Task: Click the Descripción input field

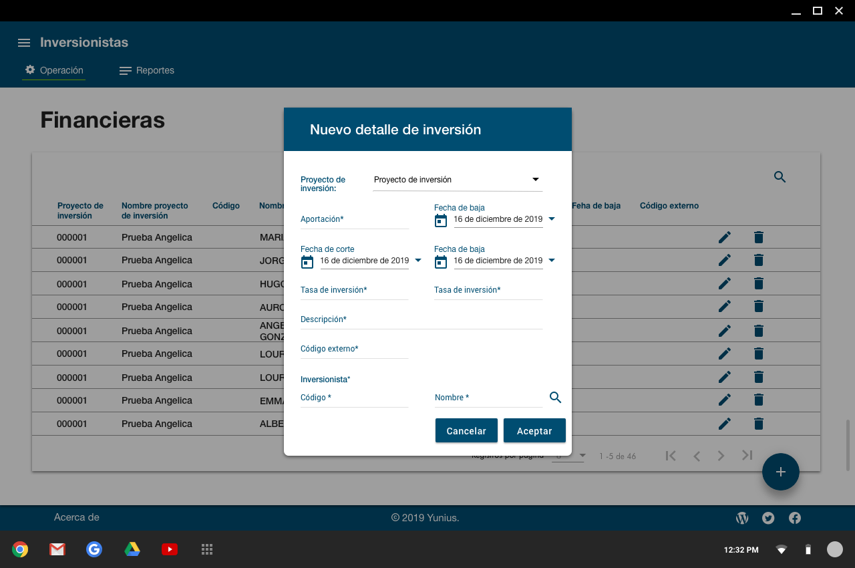Action: pos(421,320)
